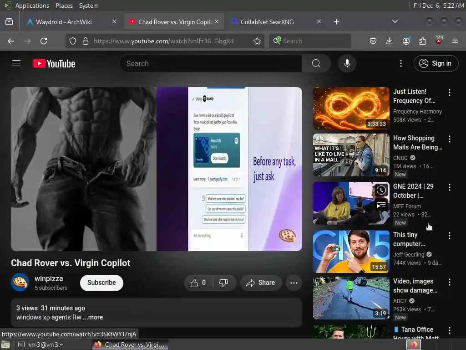Expand the description with ...more

pyautogui.click(x=93, y=317)
